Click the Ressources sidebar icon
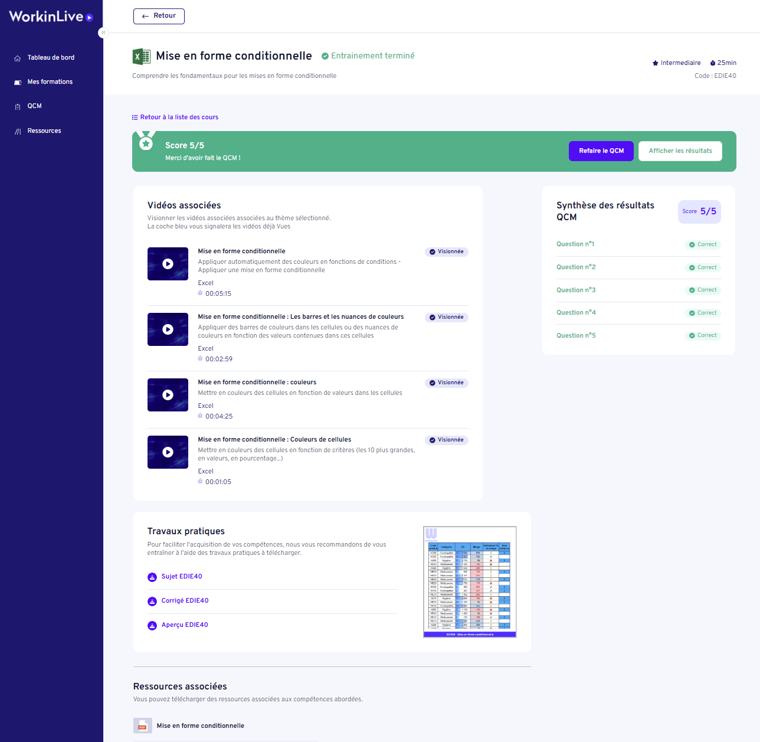 18,131
